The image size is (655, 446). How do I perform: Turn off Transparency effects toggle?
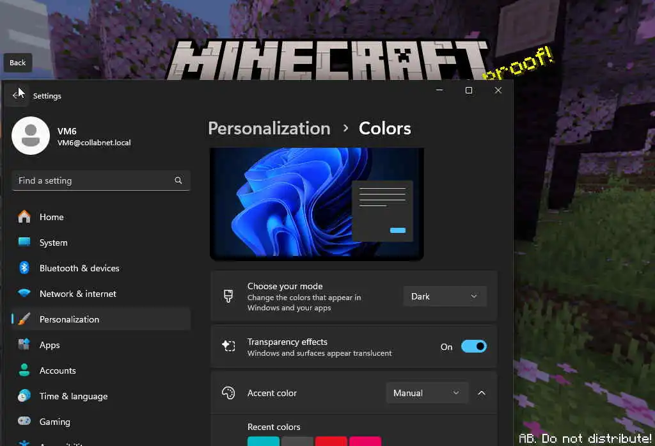pyautogui.click(x=474, y=347)
